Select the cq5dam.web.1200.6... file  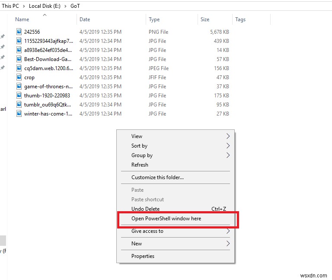click(48, 68)
